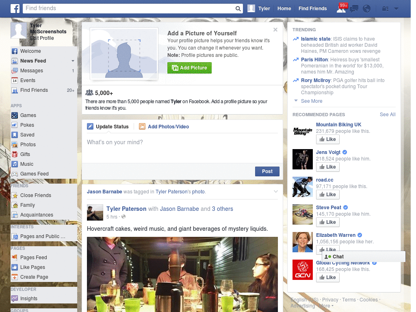The height and width of the screenshot is (312, 416).
Task: Open the Like Pages thumbs-up icon
Action: pos(15,267)
